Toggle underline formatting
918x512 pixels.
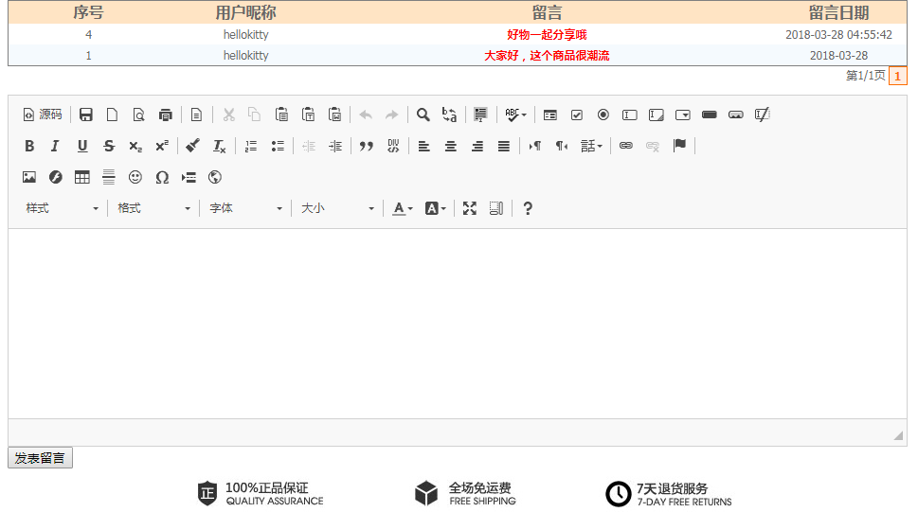(82, 146)
